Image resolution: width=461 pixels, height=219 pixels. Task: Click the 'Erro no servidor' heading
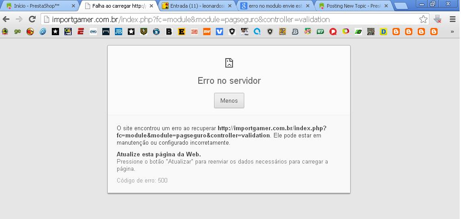click(229, 81)
